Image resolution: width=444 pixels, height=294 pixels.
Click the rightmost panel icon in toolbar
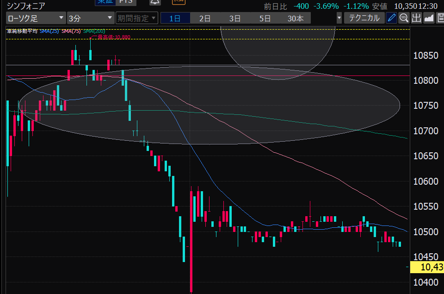(440, 19)
